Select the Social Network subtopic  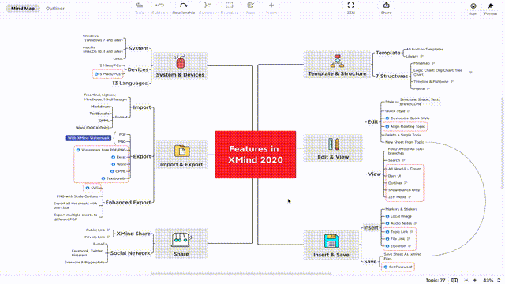(x=130, y=253)
